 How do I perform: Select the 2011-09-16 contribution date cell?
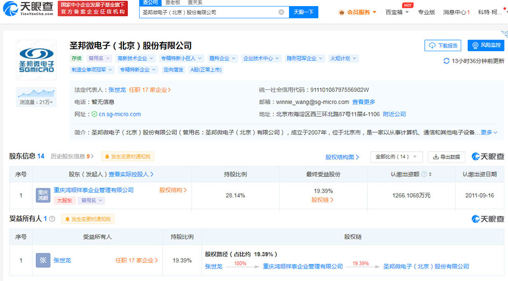tap(480, 195)
